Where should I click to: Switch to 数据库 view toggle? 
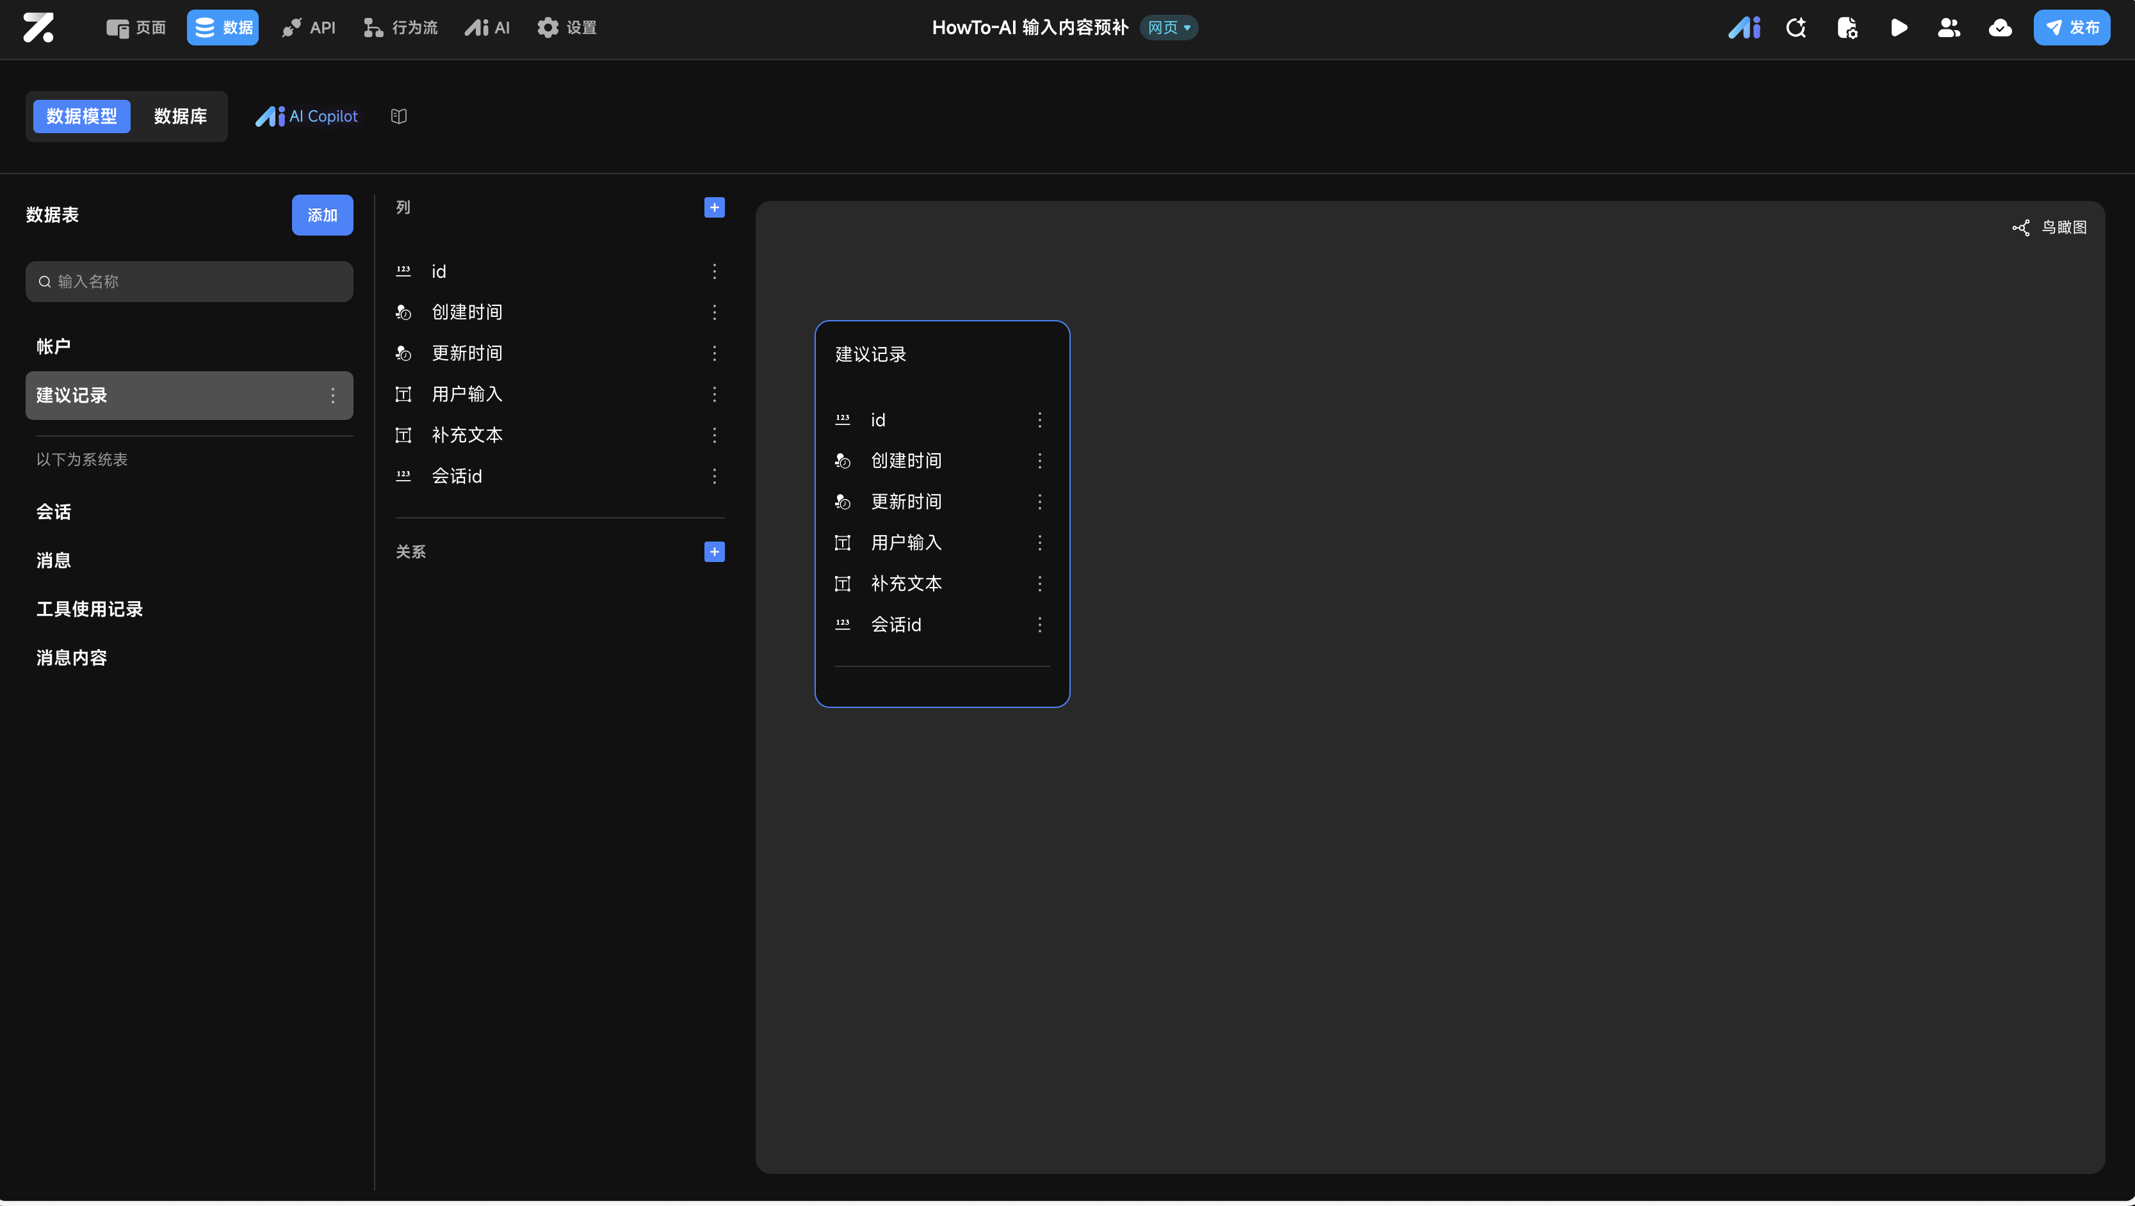[180, 116]
